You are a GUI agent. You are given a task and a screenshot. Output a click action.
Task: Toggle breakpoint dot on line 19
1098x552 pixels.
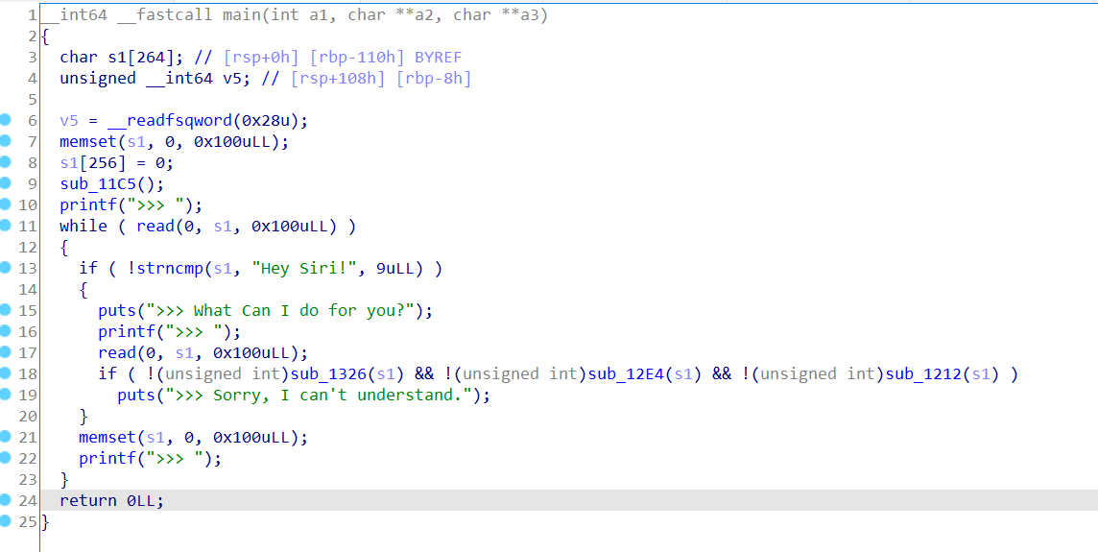(6, 395)
